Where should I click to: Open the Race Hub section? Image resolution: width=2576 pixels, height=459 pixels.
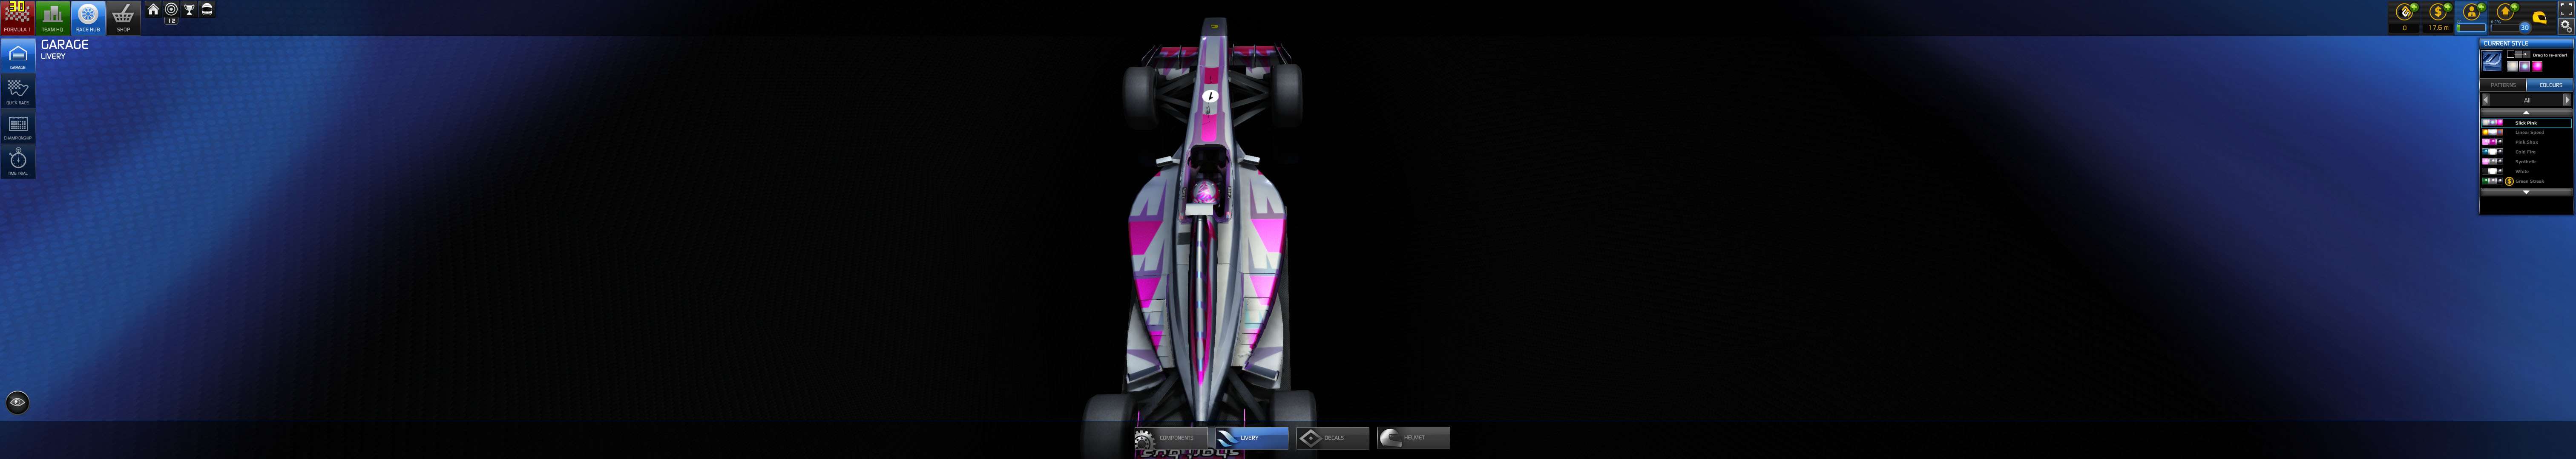point(88,17)
